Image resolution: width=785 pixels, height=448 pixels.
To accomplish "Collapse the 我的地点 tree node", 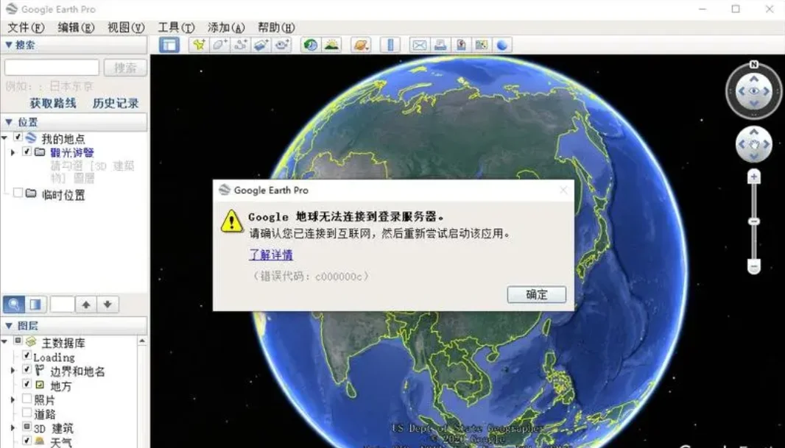I will 4,138.
